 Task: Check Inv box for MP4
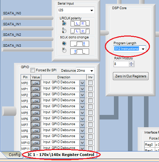point(90,106)
